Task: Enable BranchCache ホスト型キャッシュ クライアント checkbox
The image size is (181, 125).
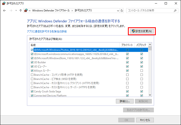Action: coord(32,83)
